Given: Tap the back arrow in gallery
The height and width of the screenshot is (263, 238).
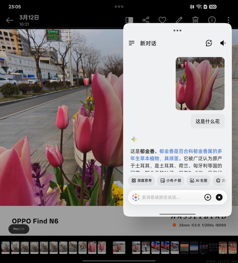Looking at the screenshot, I should coord(10,20).
